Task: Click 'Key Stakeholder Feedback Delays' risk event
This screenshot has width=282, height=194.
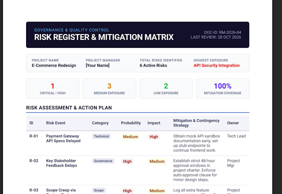Action: coord(61,163)
